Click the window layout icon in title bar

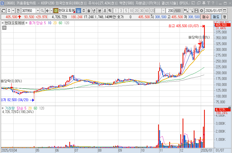pos(193,3)
